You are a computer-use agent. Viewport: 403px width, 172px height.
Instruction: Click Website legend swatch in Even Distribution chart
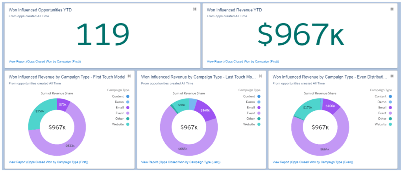[x=390, y=124]
